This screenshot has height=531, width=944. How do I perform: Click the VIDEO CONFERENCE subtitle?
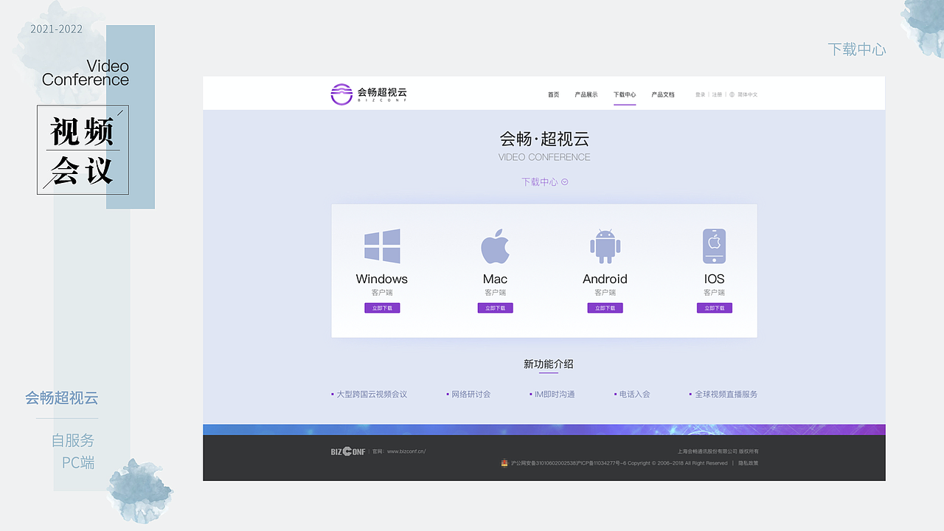(x=544, y=157)
